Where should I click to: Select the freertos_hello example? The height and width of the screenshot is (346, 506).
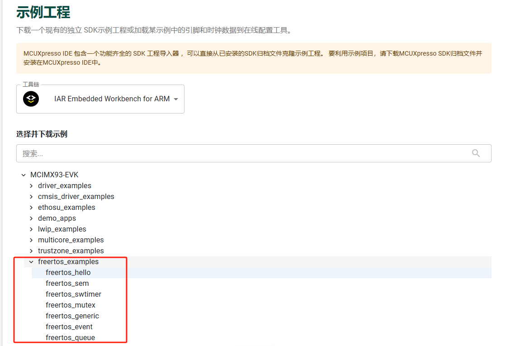click(68, 273)
